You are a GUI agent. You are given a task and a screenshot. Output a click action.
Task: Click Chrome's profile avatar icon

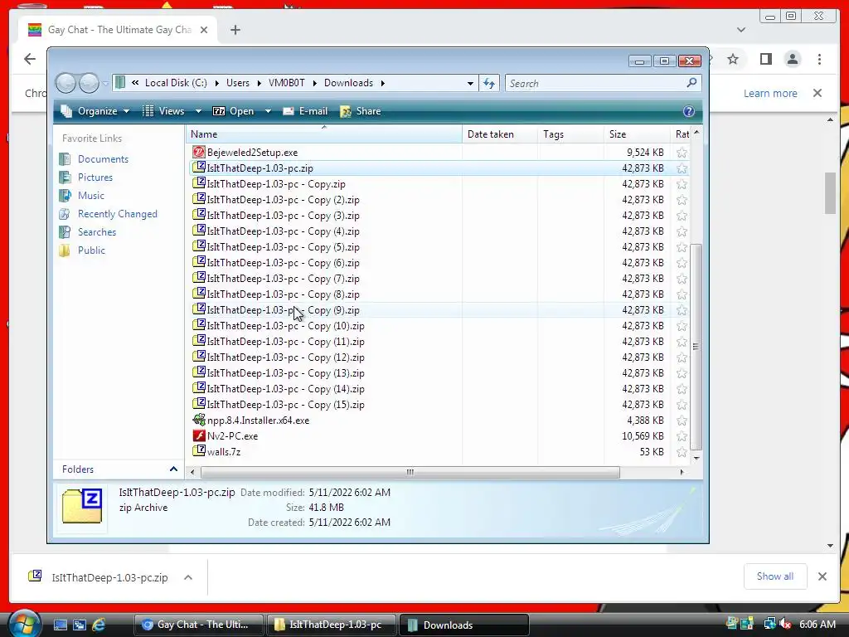[x=792, y=59]
